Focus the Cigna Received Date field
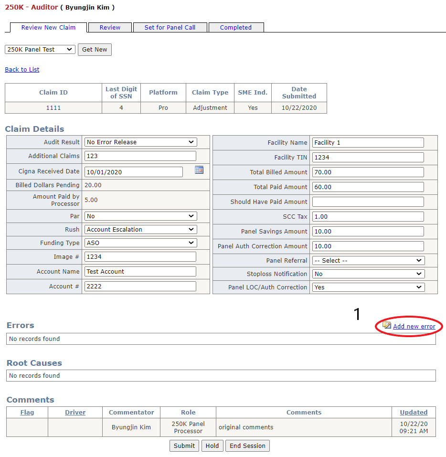This screenshot has height=457, width=446. 134,172
